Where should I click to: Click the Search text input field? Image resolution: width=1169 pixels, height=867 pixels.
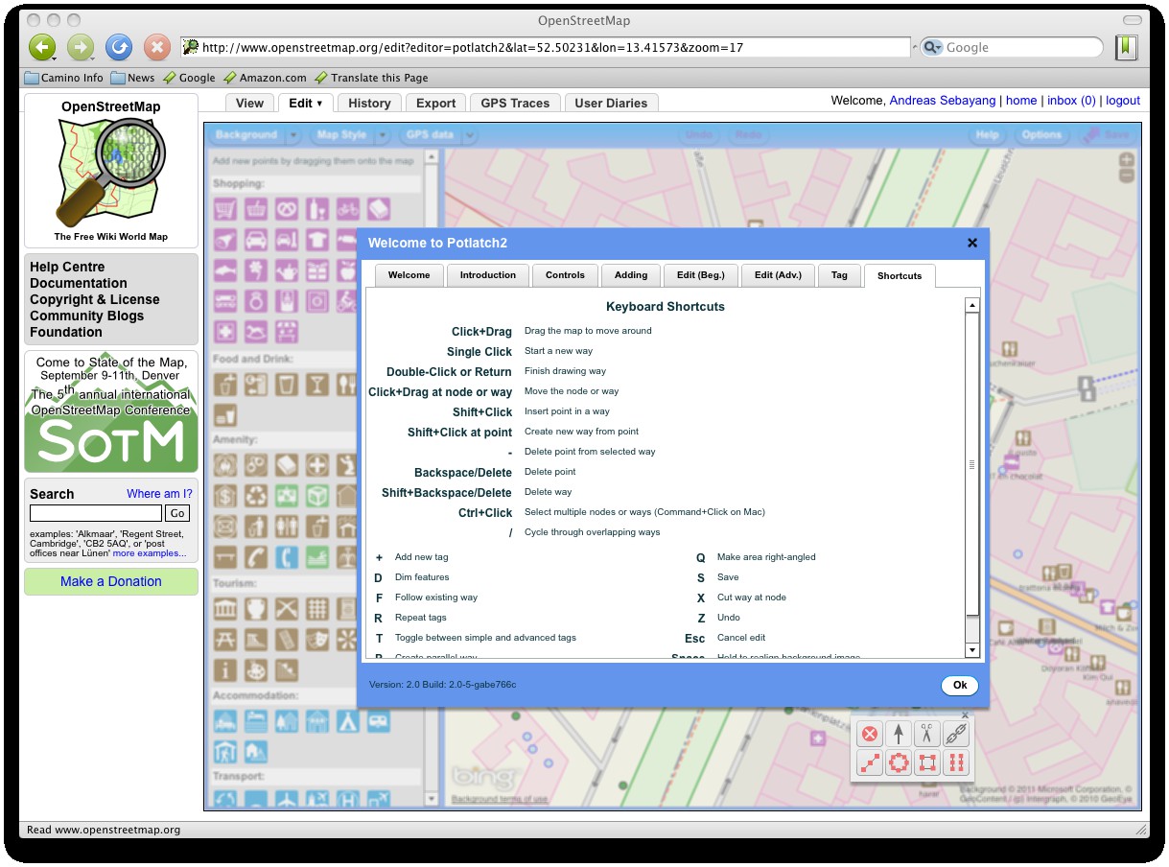96,513
